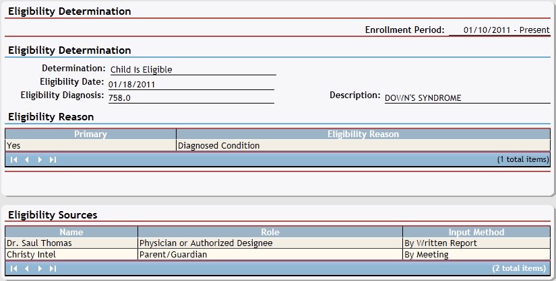Click the Name column header
The width and height of the screenshot is (556, 281).
[70, 232]
